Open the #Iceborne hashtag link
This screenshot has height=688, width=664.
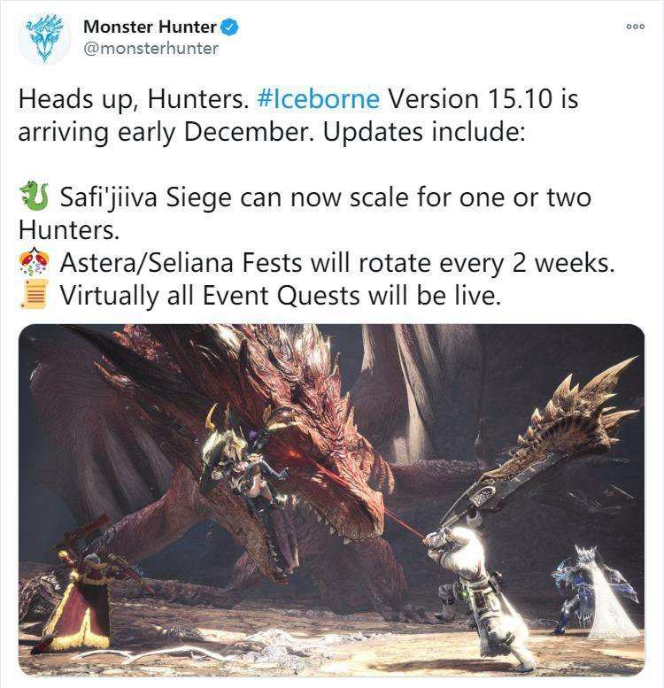[319, 98]
